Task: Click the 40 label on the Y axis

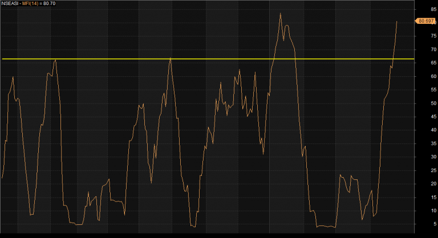Action: pyautogui.click(x=433, y=130)
